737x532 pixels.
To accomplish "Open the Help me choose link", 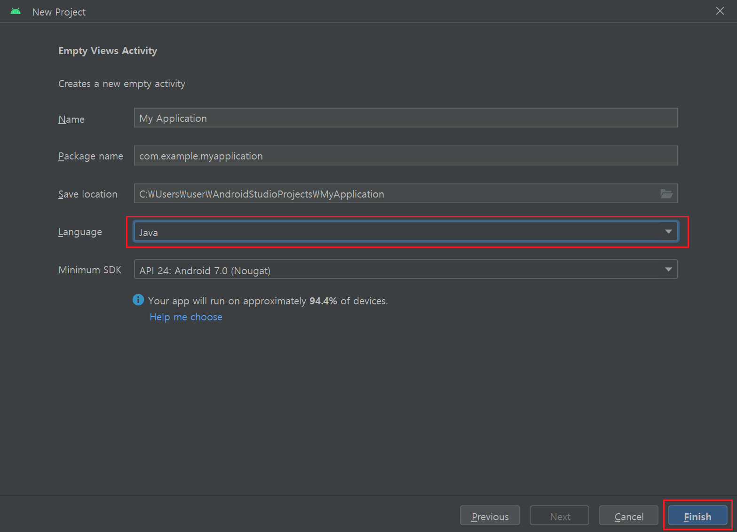I will click(x=186, y=317).
